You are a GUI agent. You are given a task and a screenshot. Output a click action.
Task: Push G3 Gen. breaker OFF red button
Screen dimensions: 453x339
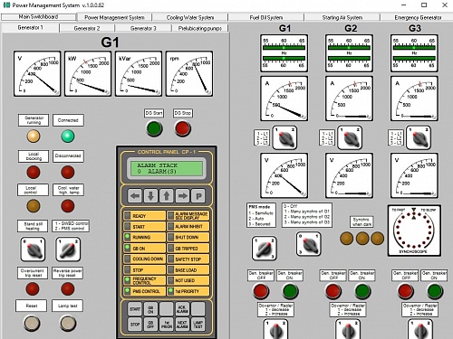tap(405, 291)
